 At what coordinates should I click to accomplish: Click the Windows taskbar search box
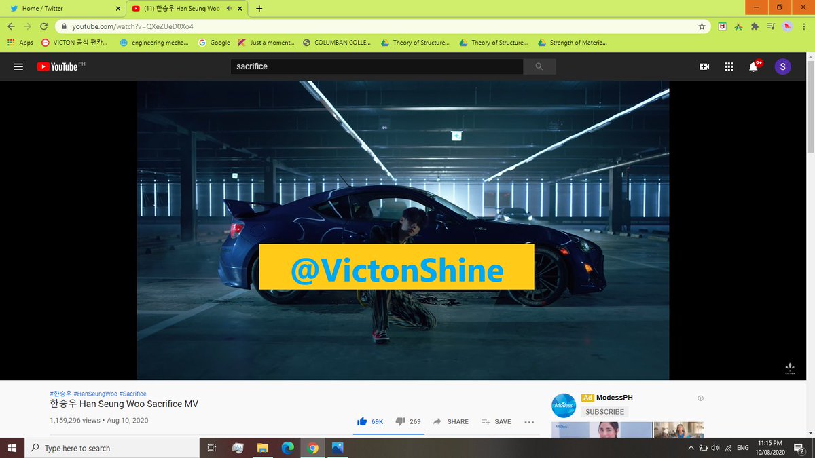(x=112, y=448)
